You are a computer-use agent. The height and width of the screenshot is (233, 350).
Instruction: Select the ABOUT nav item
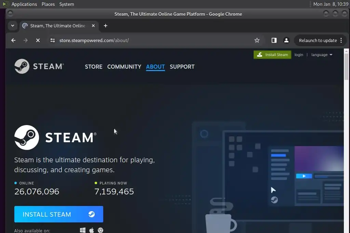coord(156,67)
